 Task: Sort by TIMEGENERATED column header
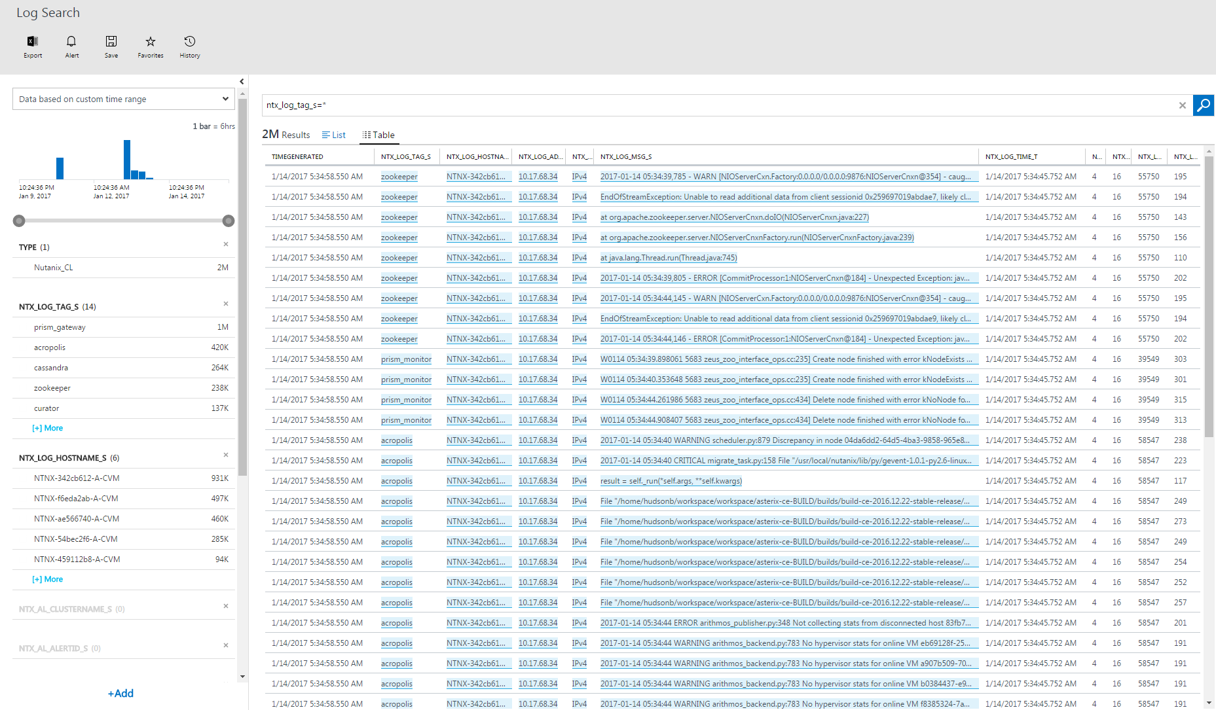(x=297, y=157)
